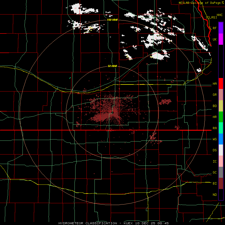The image size is (225, 225).
Task: Click the purple RF legend swatch
Action: (x=221, y=28)
